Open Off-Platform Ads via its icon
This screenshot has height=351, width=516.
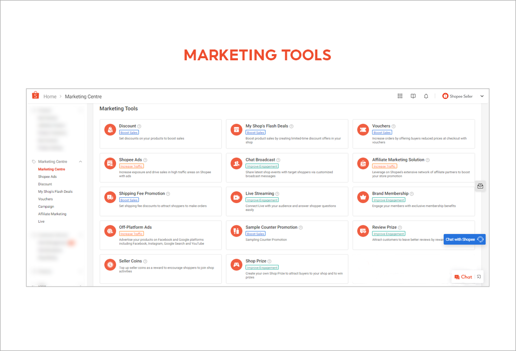tap(110, 231)
